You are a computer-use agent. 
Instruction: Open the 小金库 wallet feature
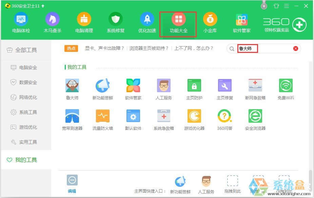tap(210, 22)
